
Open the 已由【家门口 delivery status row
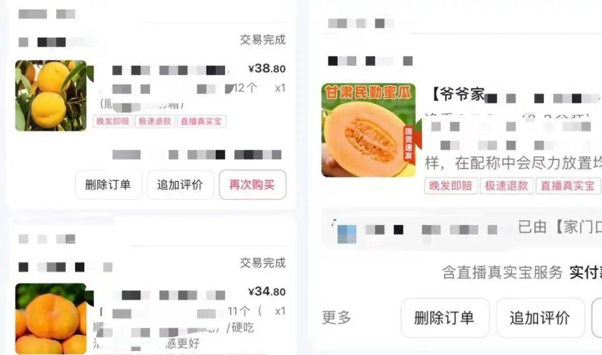click(x=462, y=227)
